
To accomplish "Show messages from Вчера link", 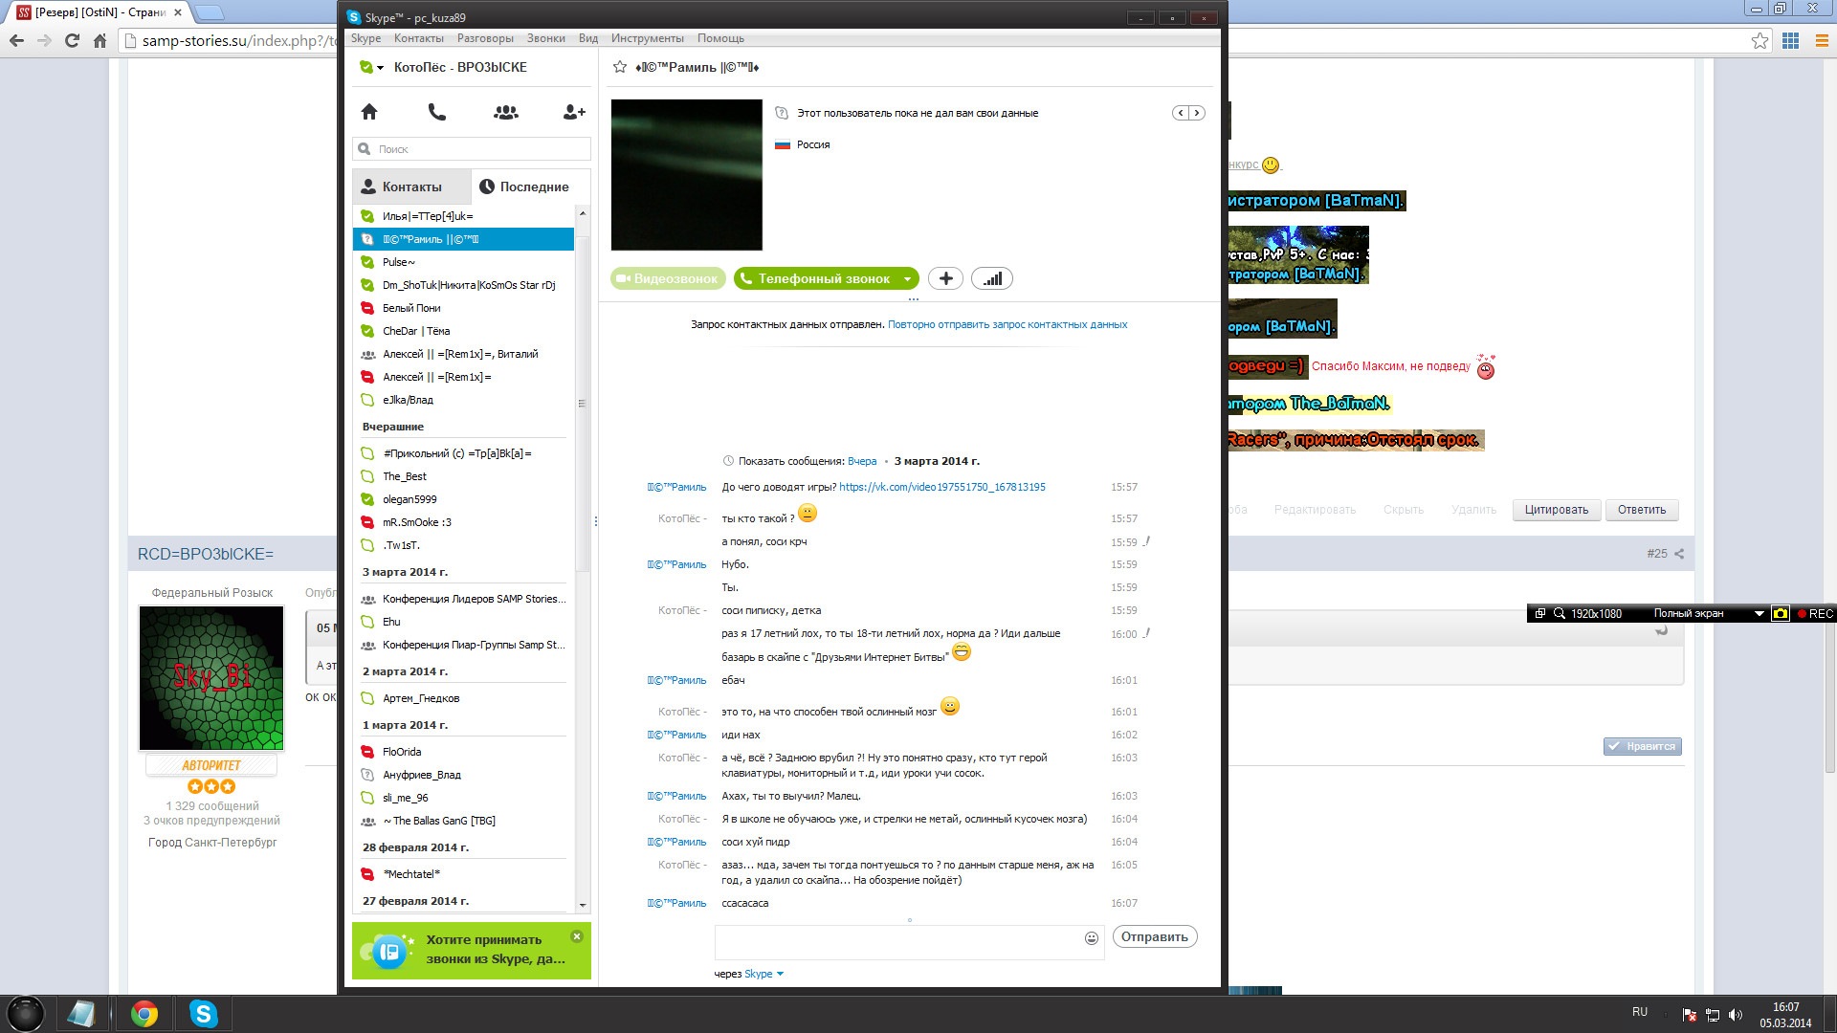I will click(x=862, y=461).
